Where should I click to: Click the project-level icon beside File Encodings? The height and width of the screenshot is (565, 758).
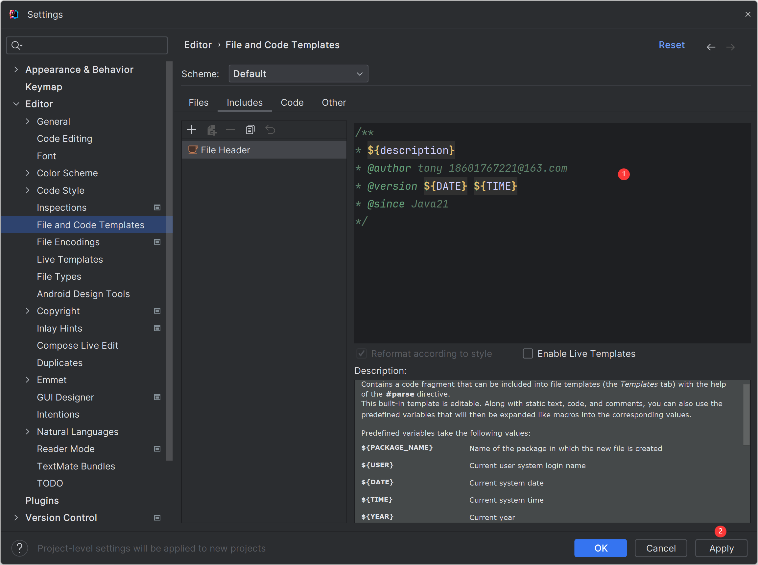click(x=157, y=242)
